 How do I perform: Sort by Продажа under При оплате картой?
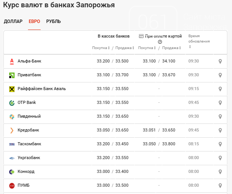pos(172,48)
